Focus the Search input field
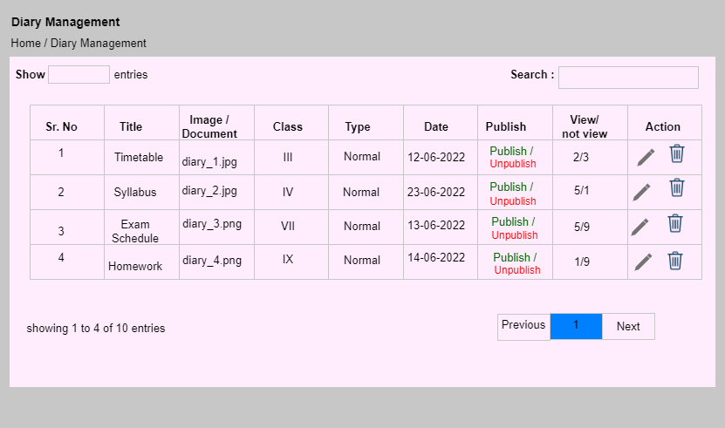Image resolution: width=725 pixels, height=428 pixels. point(628,78)
